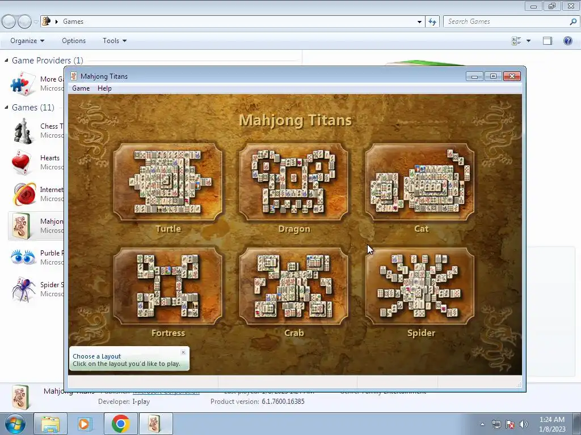Open Google Chrome from the taskbar
This screenshot has height=435, width=581.
(120, 424)
